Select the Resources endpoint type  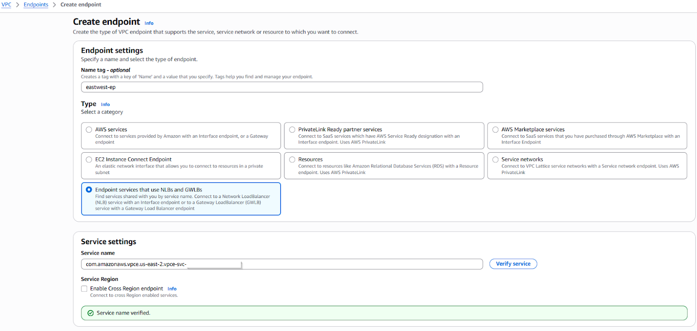pos(292,160)
